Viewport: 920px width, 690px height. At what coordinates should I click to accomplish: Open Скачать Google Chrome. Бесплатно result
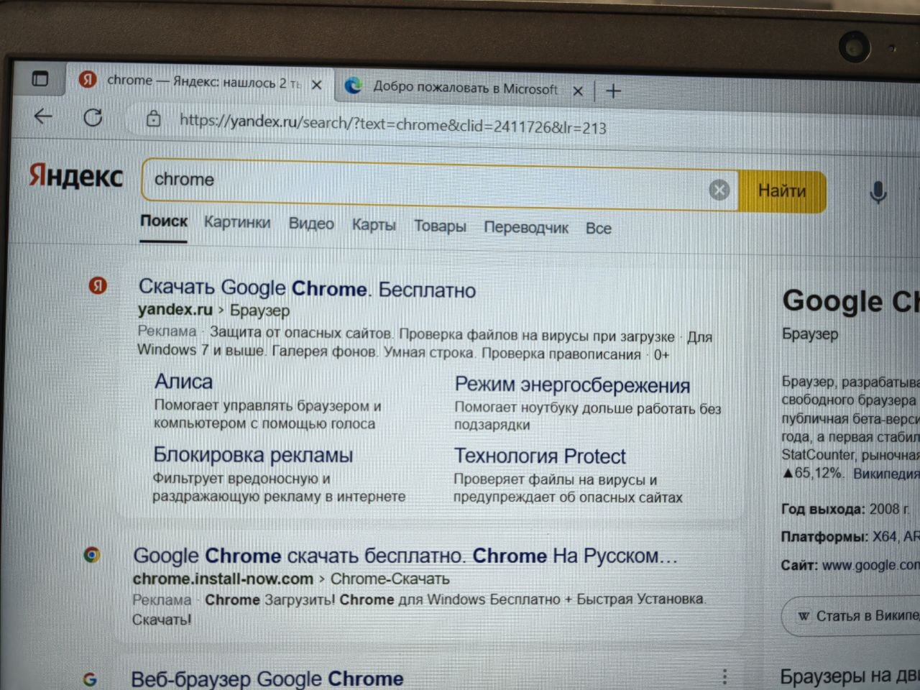coord(307,288)
